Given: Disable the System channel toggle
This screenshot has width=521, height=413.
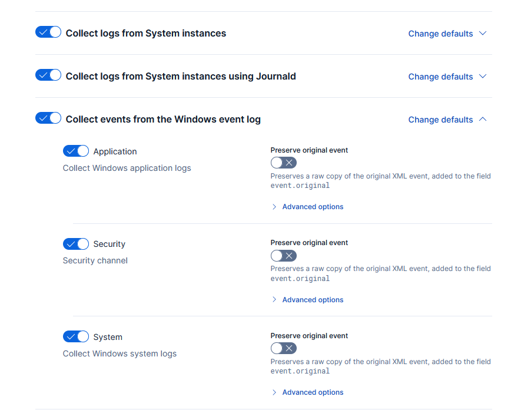Looking at the screenshot, I should point(76,337).
